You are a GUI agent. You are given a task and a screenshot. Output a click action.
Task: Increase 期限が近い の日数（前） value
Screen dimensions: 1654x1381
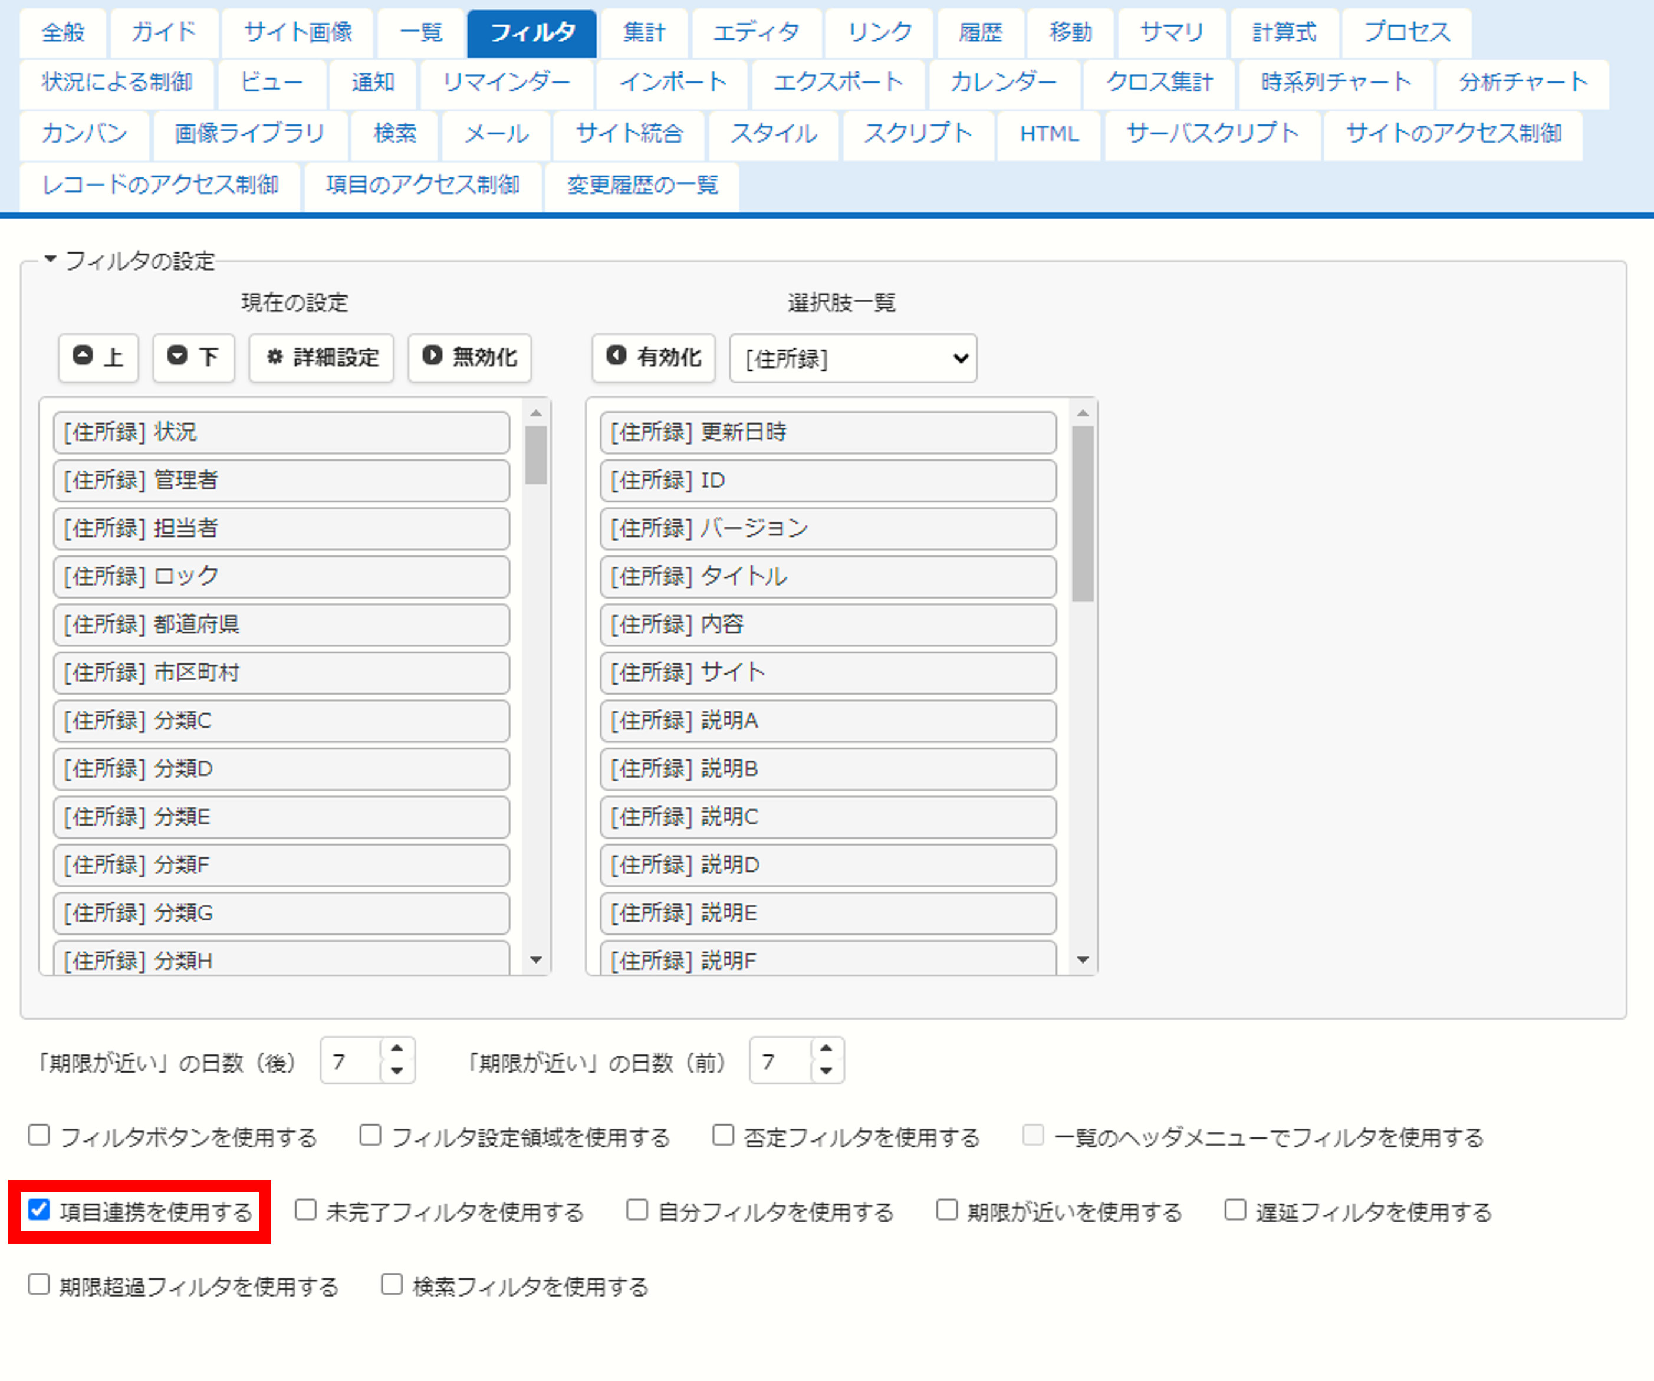point(826,1050)
